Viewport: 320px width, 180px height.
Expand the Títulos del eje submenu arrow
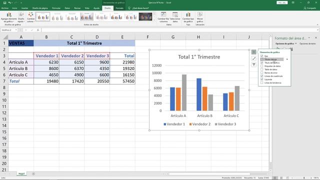tap(287, 59)
